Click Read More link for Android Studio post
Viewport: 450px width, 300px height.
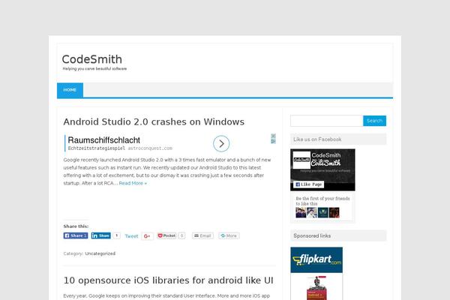coord(133,183)
